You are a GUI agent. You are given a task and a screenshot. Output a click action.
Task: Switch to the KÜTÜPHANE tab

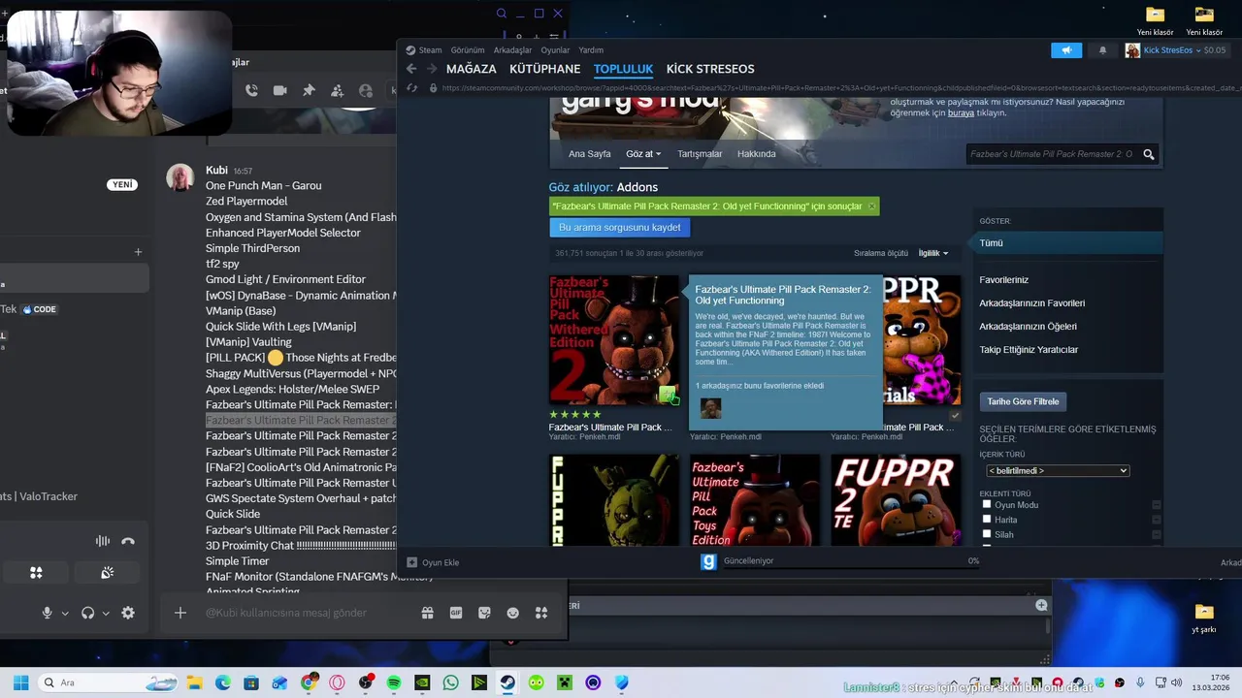544,69
